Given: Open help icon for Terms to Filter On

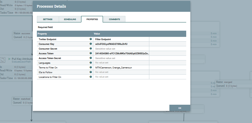Looking at the screenshot, I should (x=91, y=68).
